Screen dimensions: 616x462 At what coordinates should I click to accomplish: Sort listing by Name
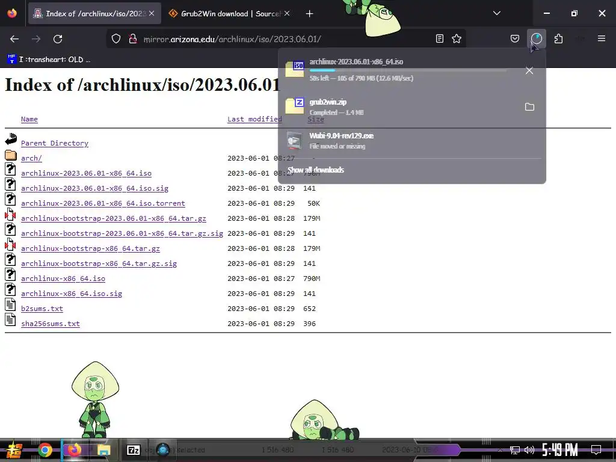tap(29, 119)
